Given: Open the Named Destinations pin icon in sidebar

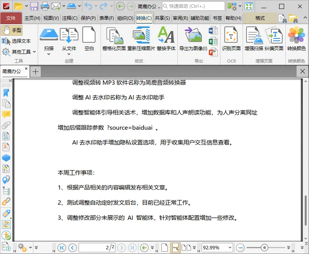Looking at the screenshot, I should tap(6, 179).
